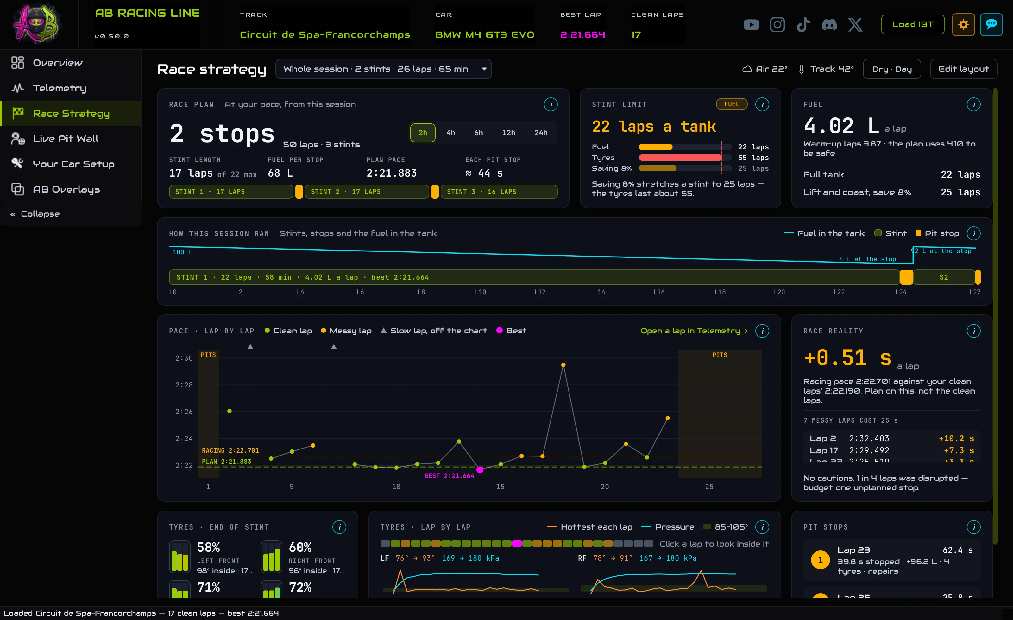Show info for Pace Lap by Lap
Viewport: 1013px width, 620px height.
pos(762,331)
